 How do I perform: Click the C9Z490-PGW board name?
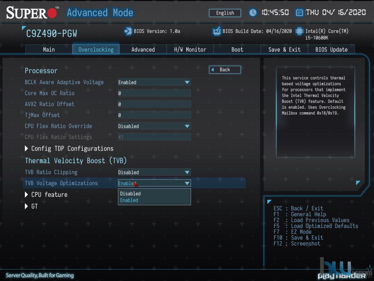(51, 34)
